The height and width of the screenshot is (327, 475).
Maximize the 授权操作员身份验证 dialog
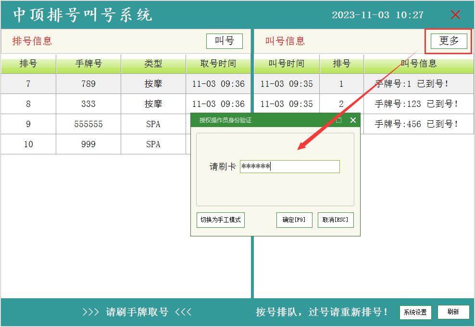[x=338, y=120]
